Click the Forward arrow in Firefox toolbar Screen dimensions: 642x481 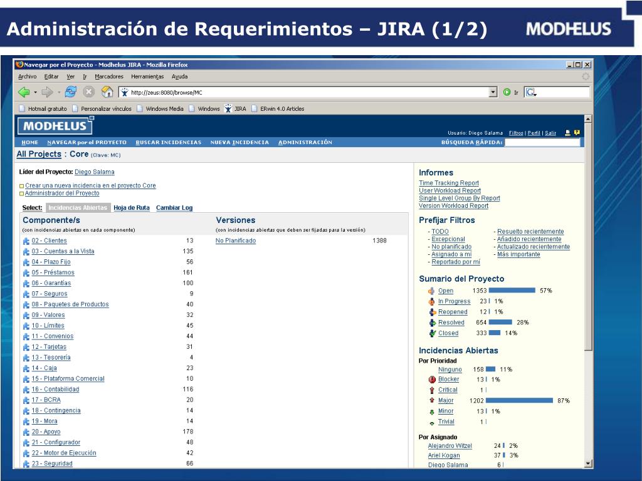coord(48,92)
